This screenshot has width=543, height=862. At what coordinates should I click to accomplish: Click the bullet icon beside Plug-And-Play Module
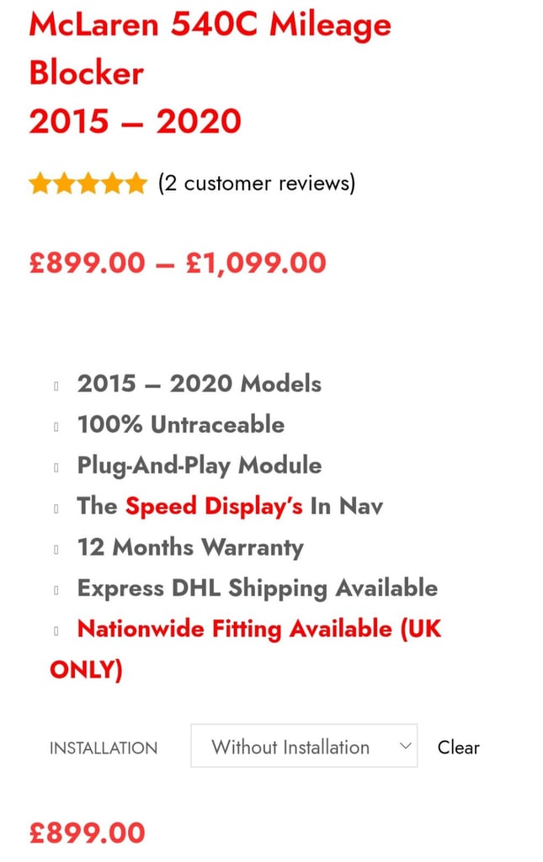tap(56, 467)
